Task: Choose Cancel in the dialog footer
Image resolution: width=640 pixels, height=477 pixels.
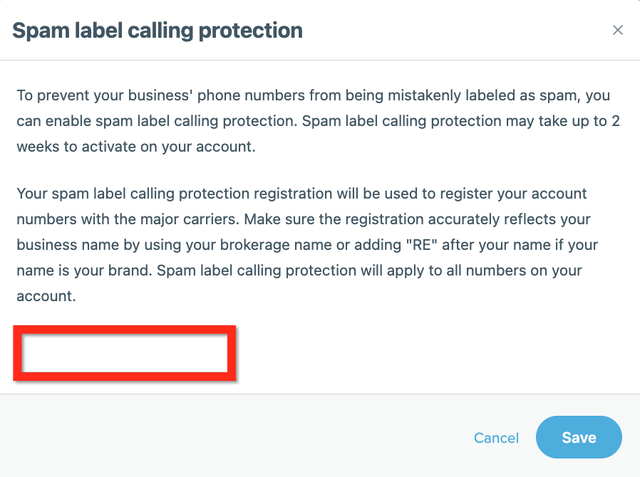Action: pos(496,438)
